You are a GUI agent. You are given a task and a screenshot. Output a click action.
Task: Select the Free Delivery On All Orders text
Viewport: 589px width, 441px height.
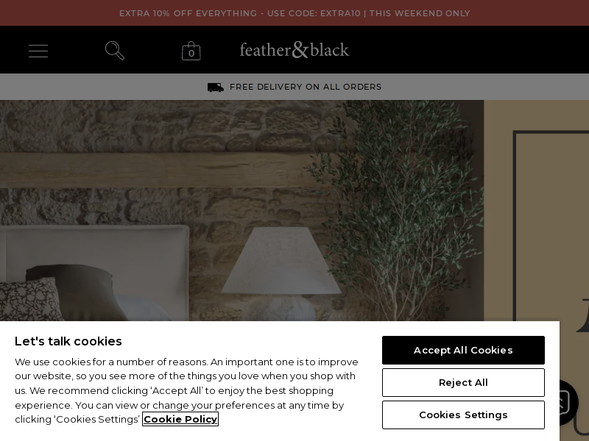[306, 87]
